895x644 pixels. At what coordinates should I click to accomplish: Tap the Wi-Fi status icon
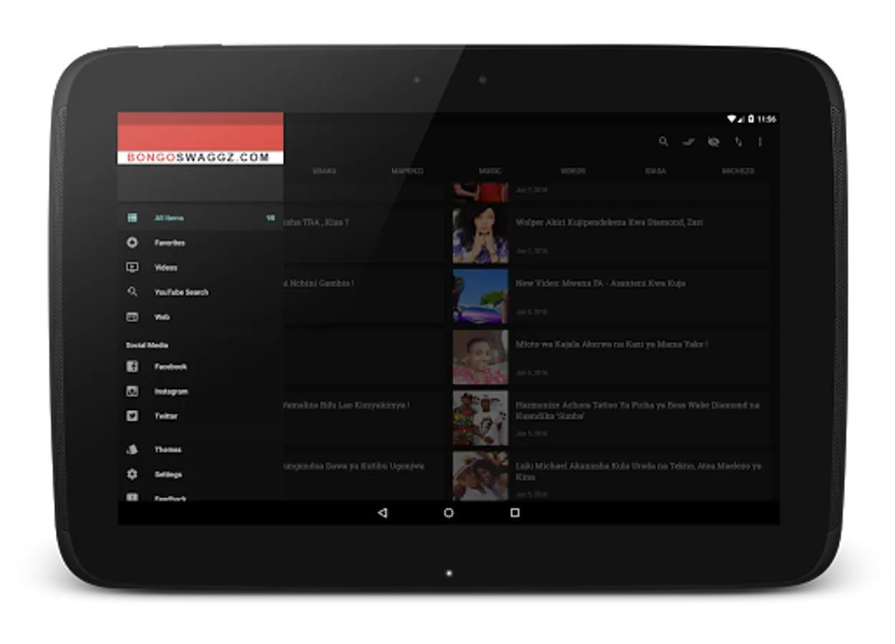tap(732, 119)
